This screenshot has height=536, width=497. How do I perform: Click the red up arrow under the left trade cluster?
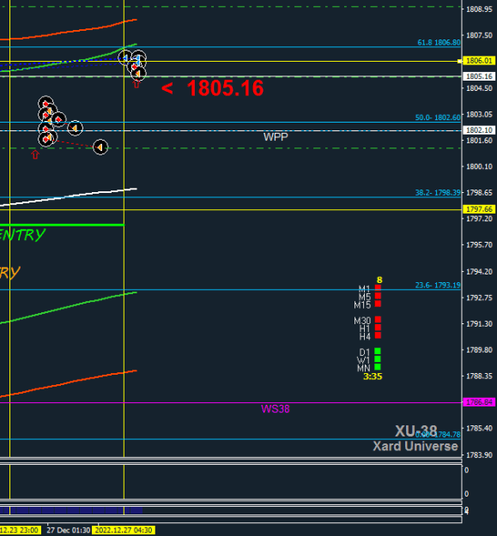pyautogui.click(x=35, y=155)
